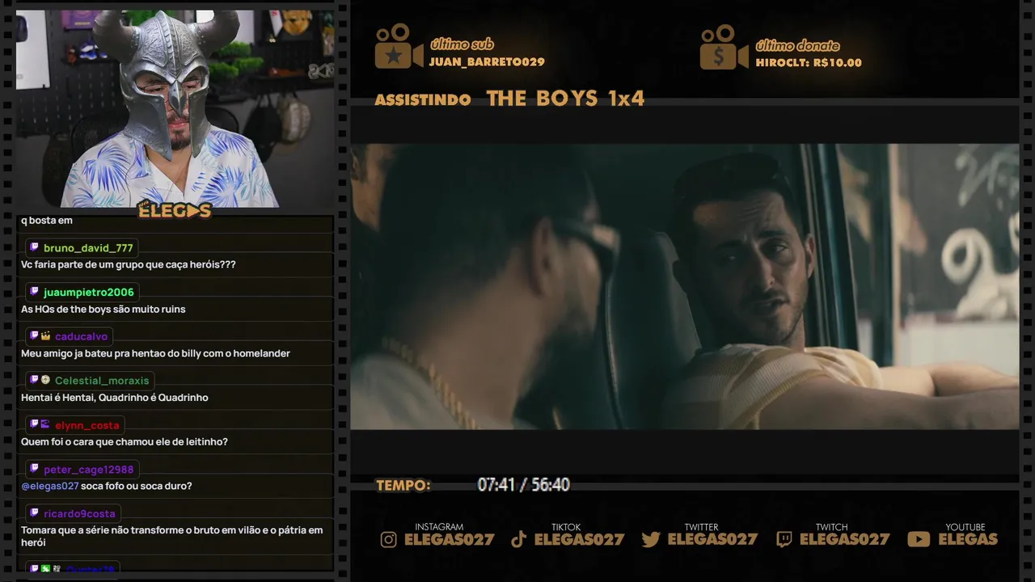Click the JUAN_BARRETO029 subscriber name

click(x=487, y=62)
